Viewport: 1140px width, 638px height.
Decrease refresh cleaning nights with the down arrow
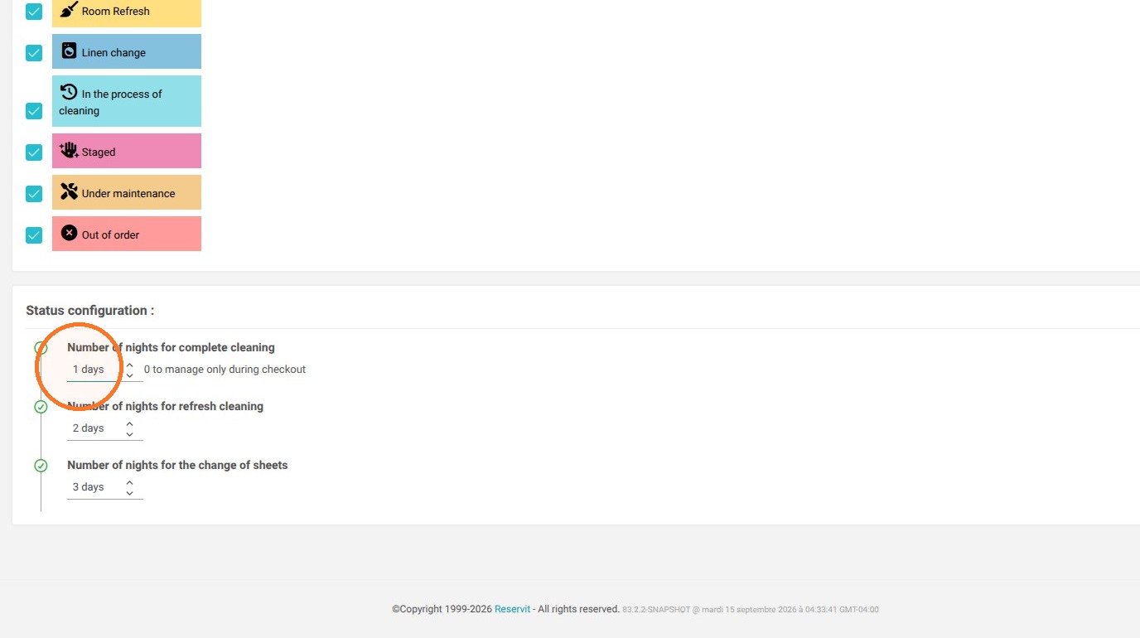coord(130,434)
